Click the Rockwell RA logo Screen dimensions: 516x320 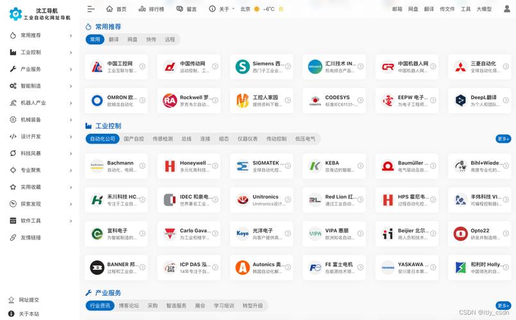pos(170,100)
